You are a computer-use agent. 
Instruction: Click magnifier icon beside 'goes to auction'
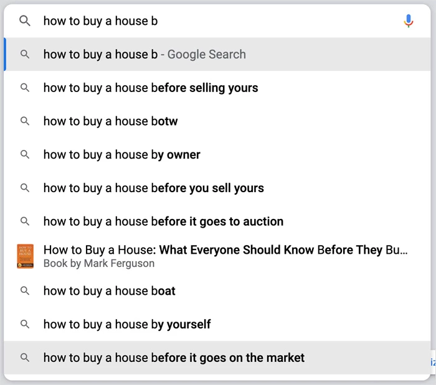click(x=25, y=221)
